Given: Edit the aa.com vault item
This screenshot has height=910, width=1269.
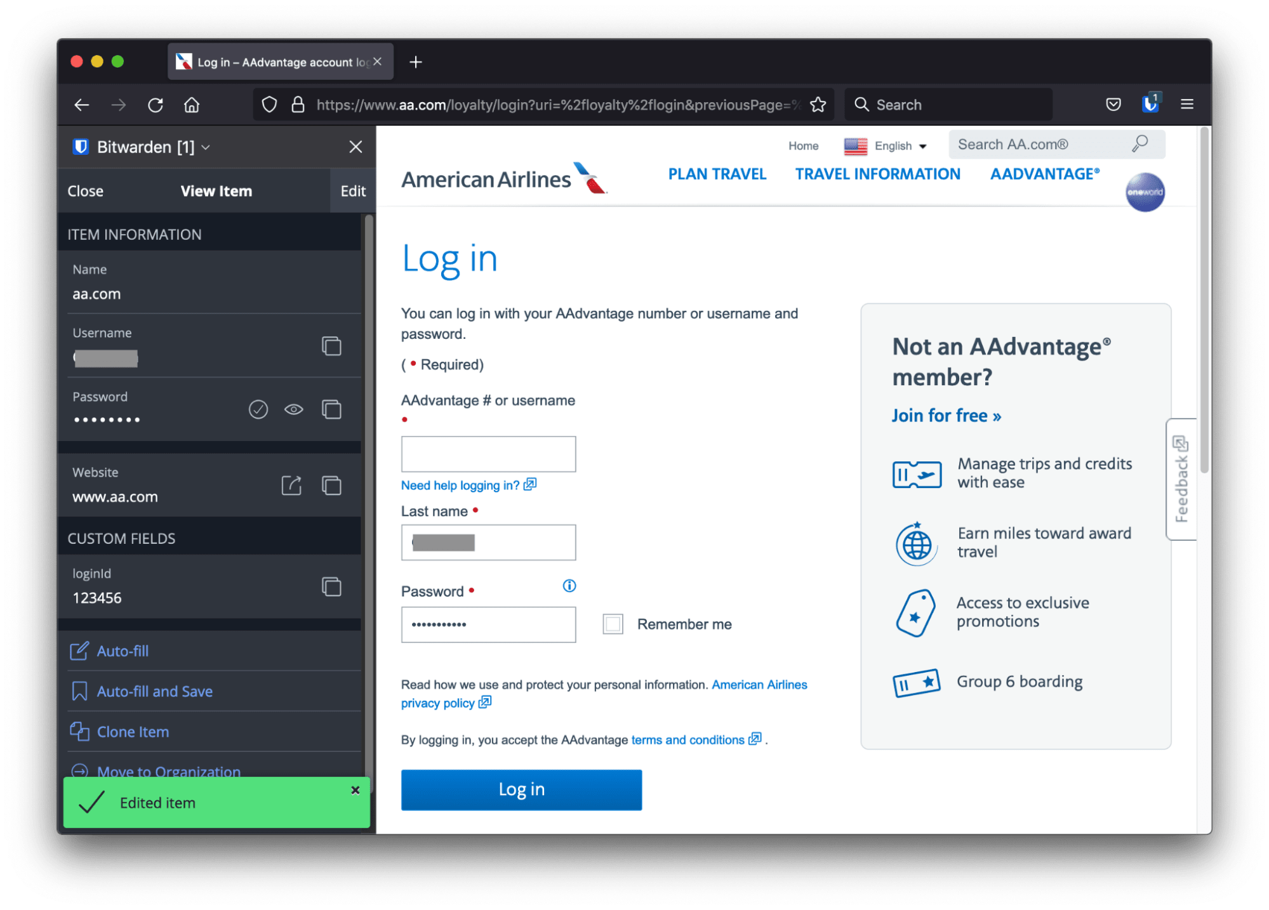Looking at the screenshot, I should click(x=353, y=191).
